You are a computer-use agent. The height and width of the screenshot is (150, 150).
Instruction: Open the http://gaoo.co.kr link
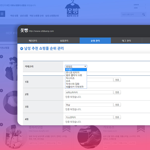click(x=110, y=131)
